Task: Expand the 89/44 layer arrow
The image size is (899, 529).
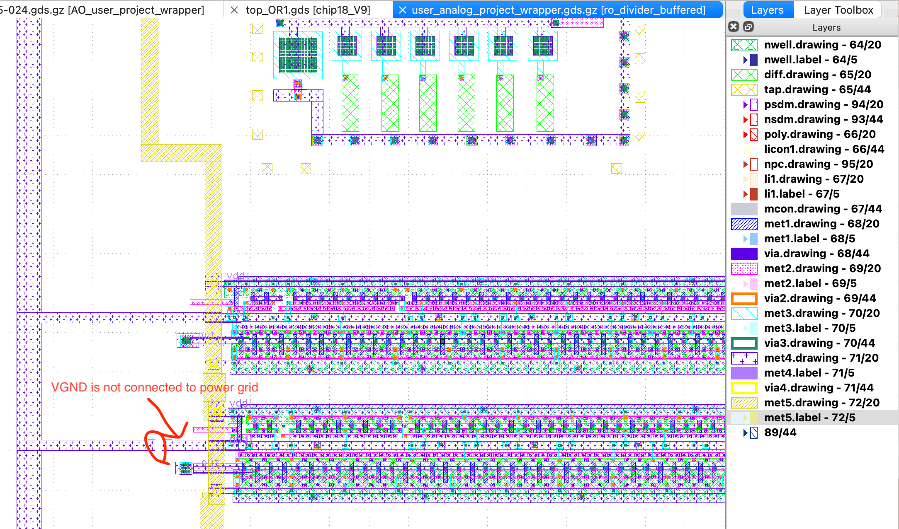Action: [745, 432]
